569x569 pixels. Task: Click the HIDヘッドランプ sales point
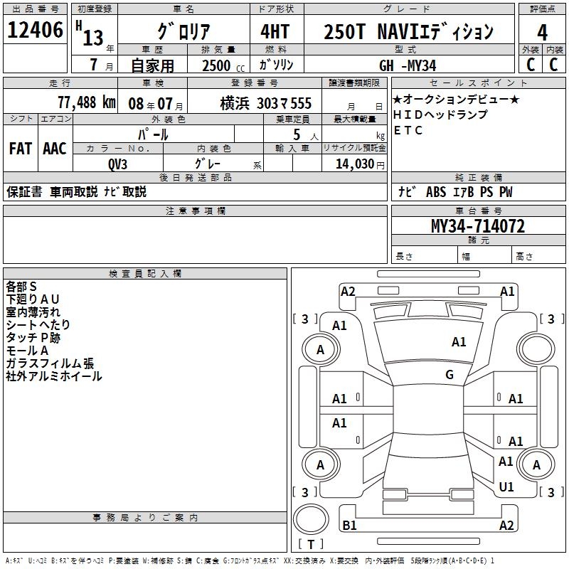coord(440,115)
